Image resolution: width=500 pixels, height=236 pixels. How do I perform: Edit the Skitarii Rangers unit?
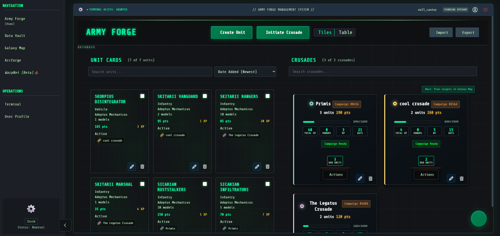[x=257, y=167]
